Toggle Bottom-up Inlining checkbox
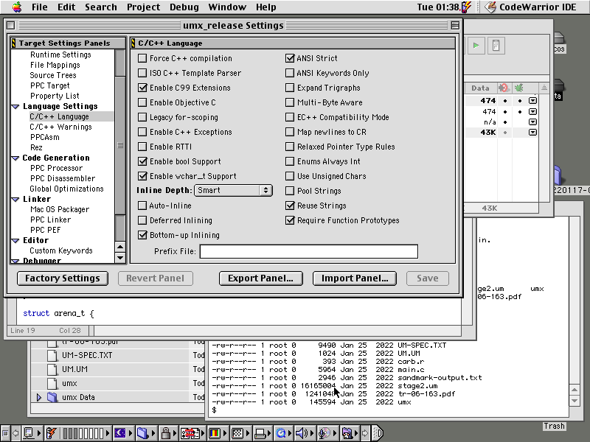The height and width of the screenshot is (442, 590). tap(142, 235)
